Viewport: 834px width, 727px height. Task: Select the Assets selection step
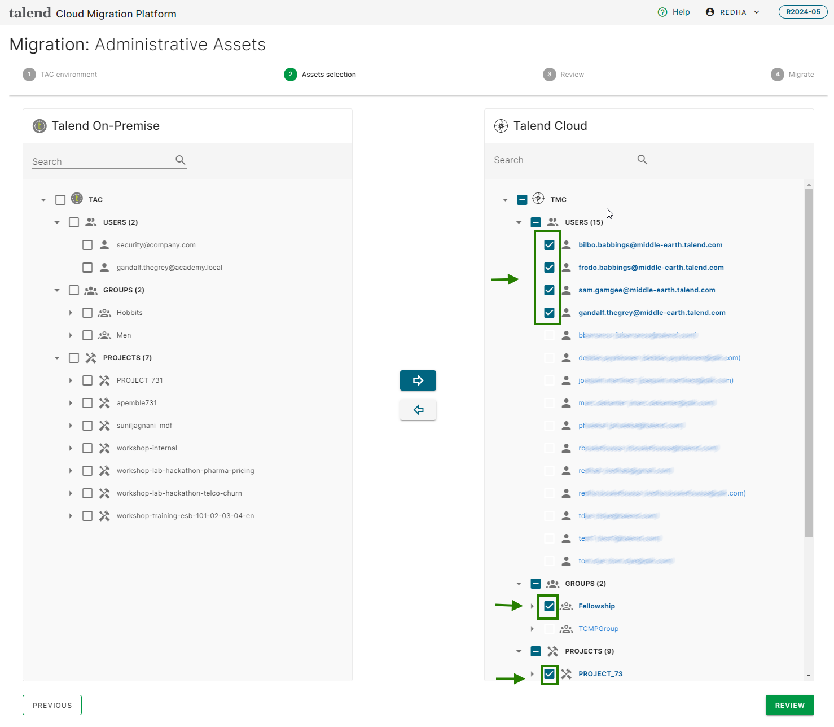coord(320,75)
